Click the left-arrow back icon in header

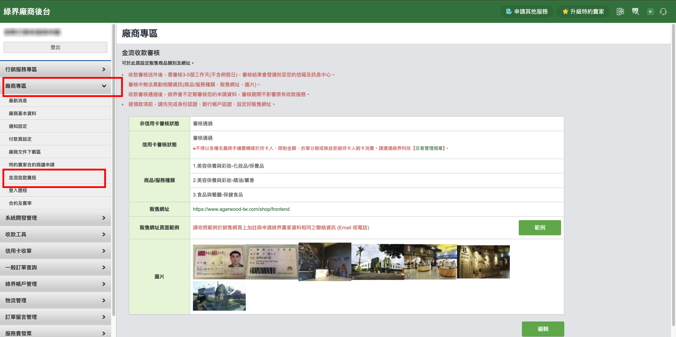(650, 12)
